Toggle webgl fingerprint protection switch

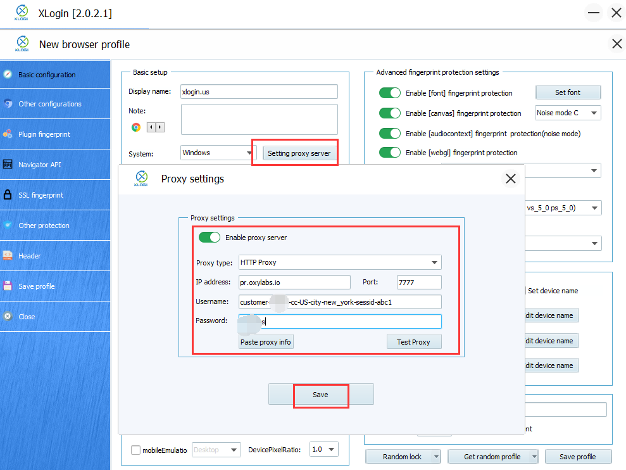click(x=390, y=152)
